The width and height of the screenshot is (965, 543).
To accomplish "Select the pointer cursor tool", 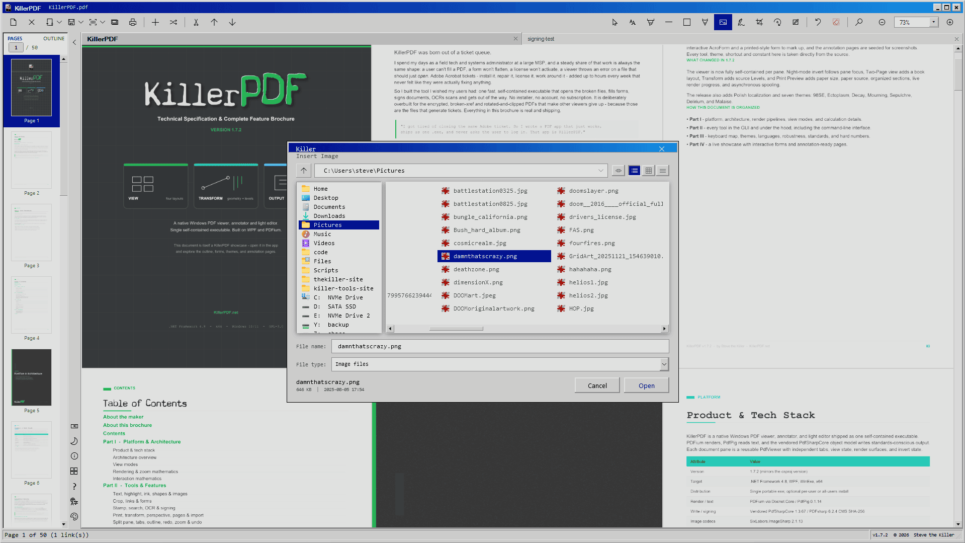I will [x=615, y=22].
